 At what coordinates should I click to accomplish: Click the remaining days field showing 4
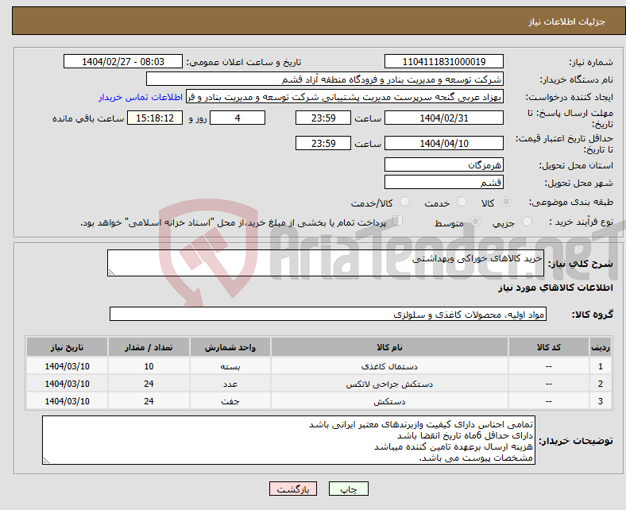tap(238, 118)
